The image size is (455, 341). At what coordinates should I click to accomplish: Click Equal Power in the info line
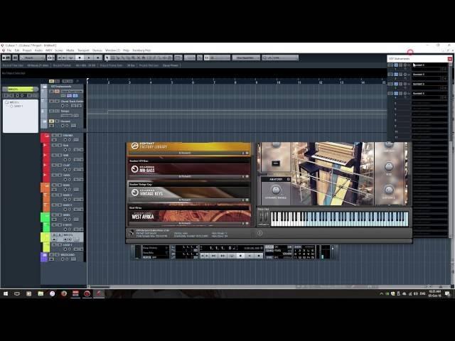coord(171,65)
